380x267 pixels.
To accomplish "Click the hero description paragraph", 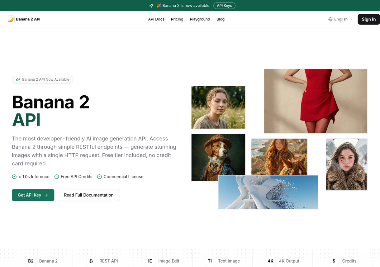I will coord(94,151).
